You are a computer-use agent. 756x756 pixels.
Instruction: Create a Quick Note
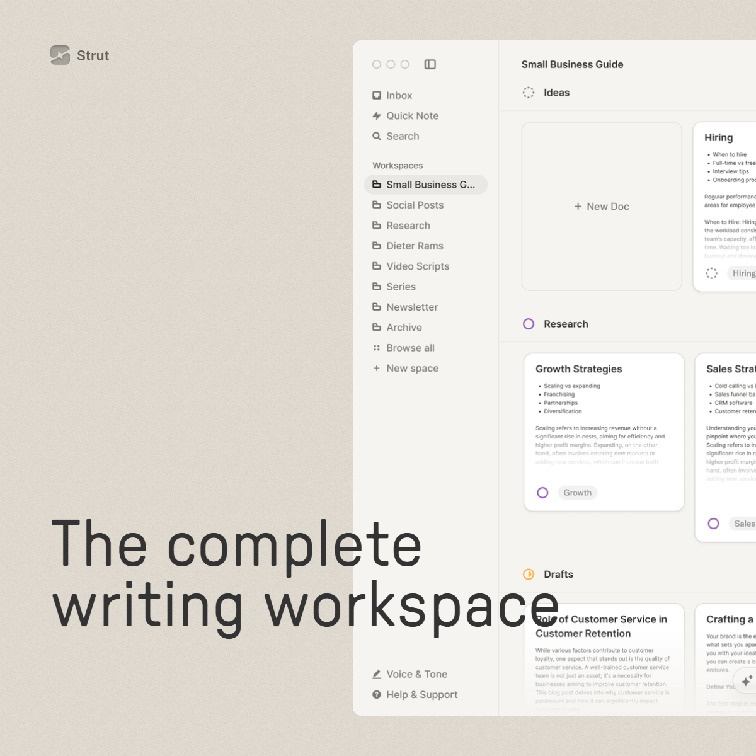(405, 116)
